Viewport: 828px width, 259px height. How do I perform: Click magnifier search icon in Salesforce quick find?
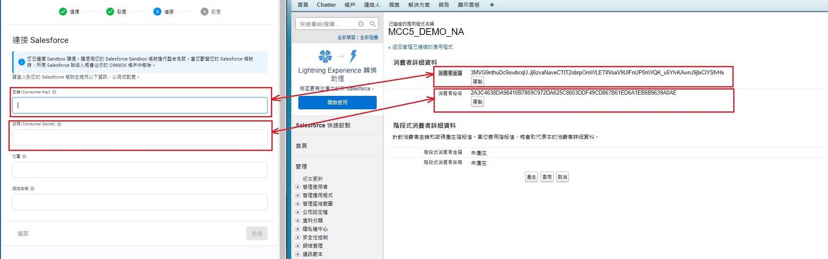[372, 24]
